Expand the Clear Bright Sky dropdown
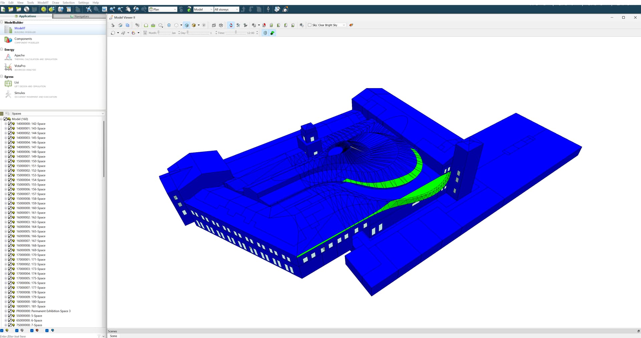The height and width of the screenshot is (338, 641). point(344,25)
